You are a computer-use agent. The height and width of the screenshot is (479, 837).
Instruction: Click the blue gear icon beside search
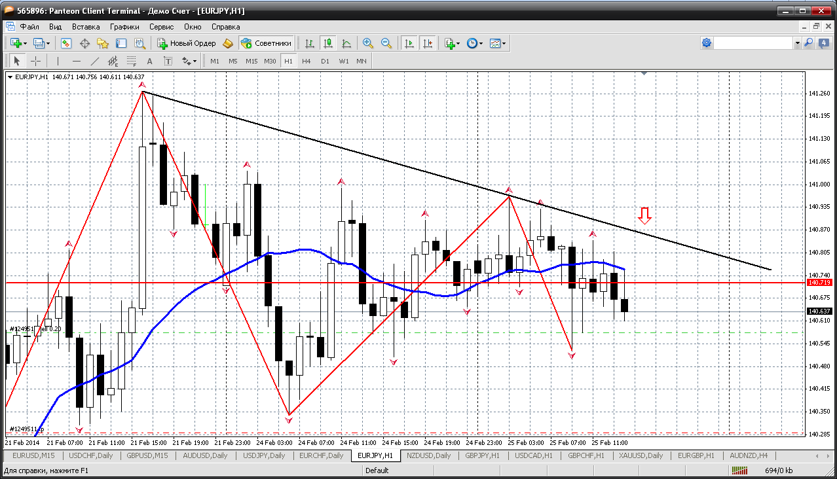click(x=707, y=43)
